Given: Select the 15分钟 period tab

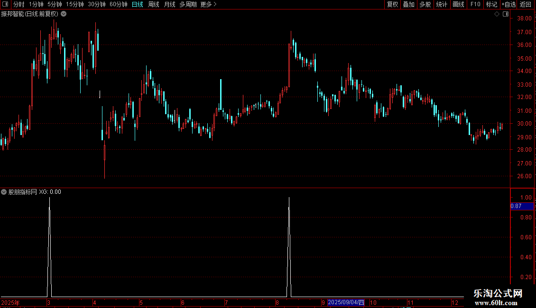Looking at the screenshot, I should click(x=75, y=4).
